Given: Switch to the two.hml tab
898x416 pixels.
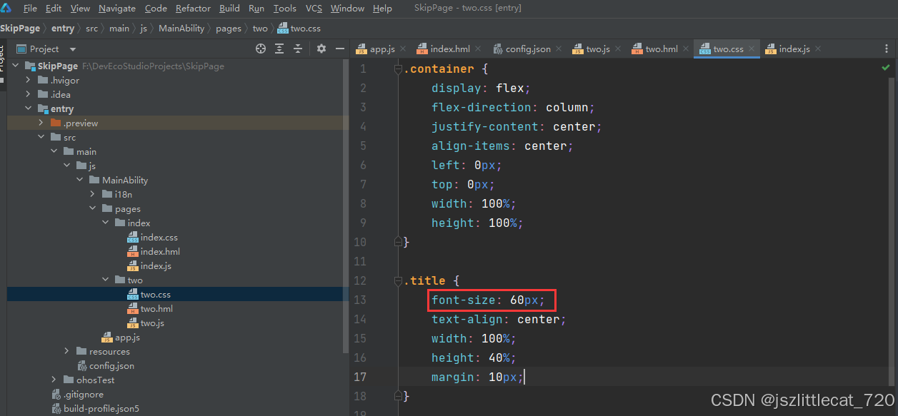Looking at the screenshot, I should pos(661,49).
